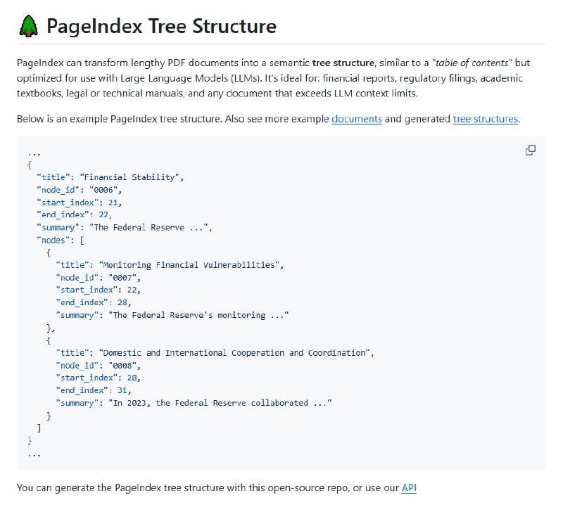Open the example documents link
This screenshot has width=563, height=507.
point(356,119)
